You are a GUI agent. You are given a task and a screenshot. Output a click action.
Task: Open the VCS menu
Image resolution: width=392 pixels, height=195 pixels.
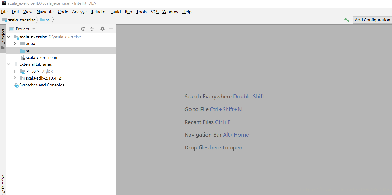coord(155,12)
